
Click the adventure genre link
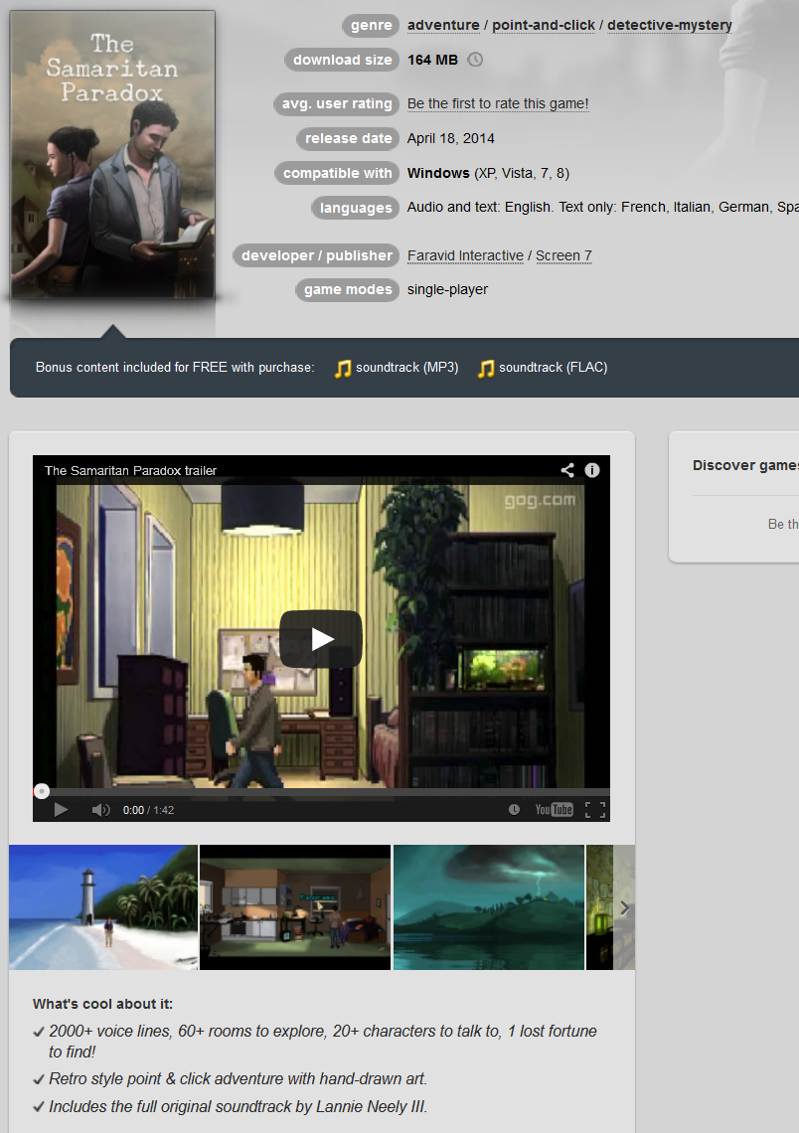[443, 25]
